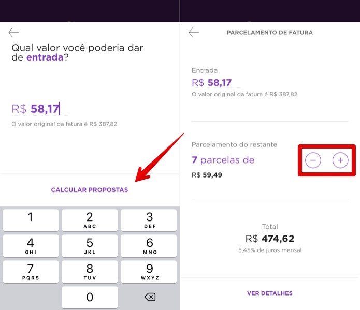This screenshot has width=360, height=310.
Task: Tap keypad digit 4 GHI
Action: pos(31,246)
